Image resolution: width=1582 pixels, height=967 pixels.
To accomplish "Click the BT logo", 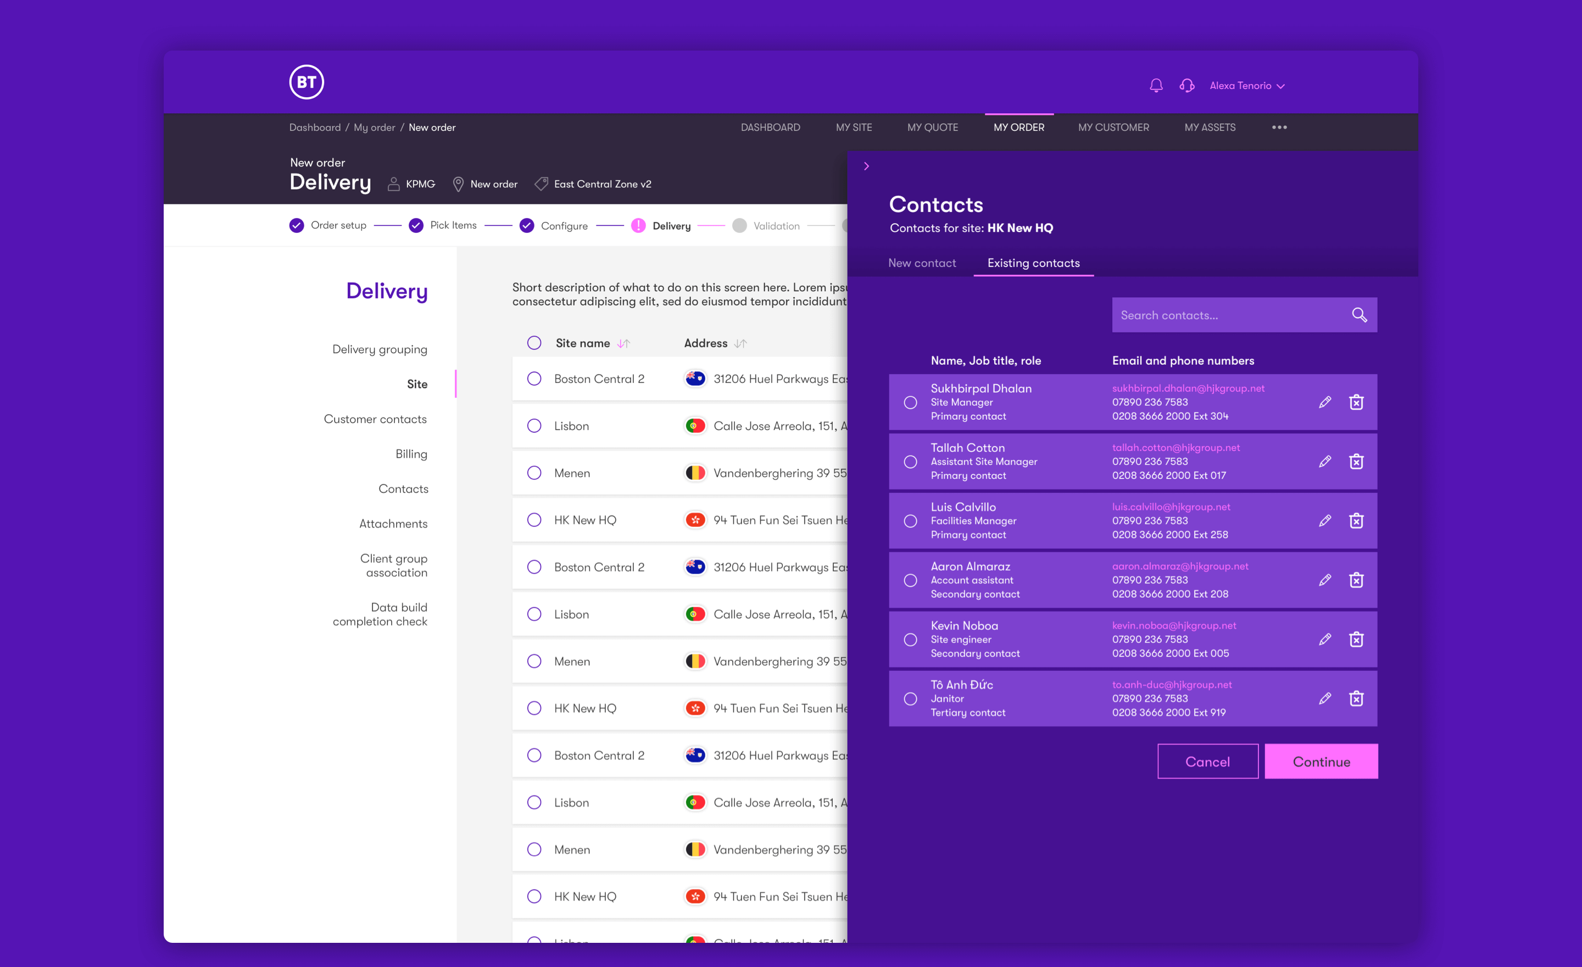I will [307, 82].
